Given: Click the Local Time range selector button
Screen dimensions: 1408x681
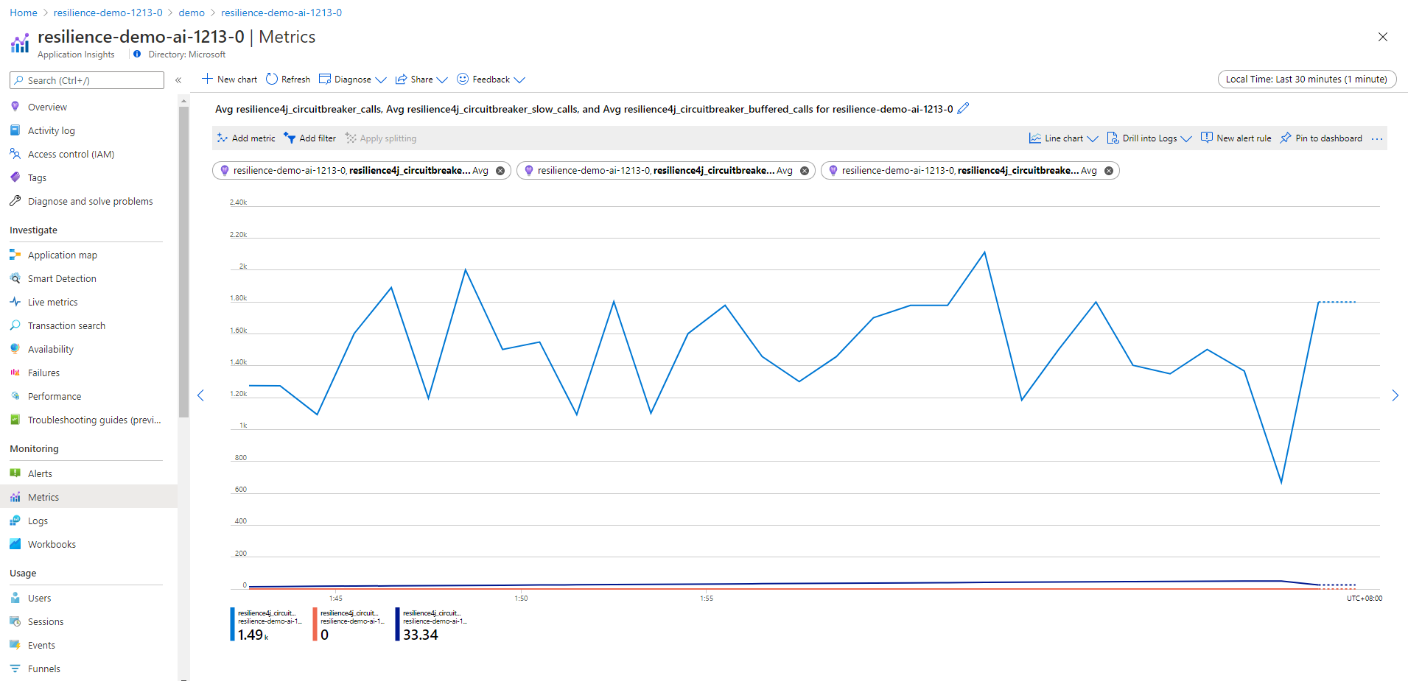Looking at the screenshot, I should (1306, 80).
